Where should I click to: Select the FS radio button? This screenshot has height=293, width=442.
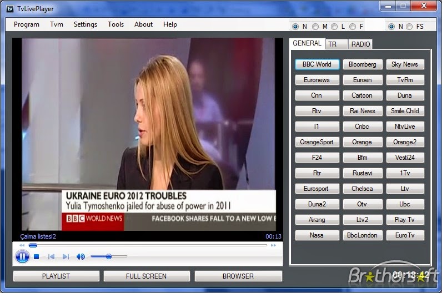[x=409, y=27]
